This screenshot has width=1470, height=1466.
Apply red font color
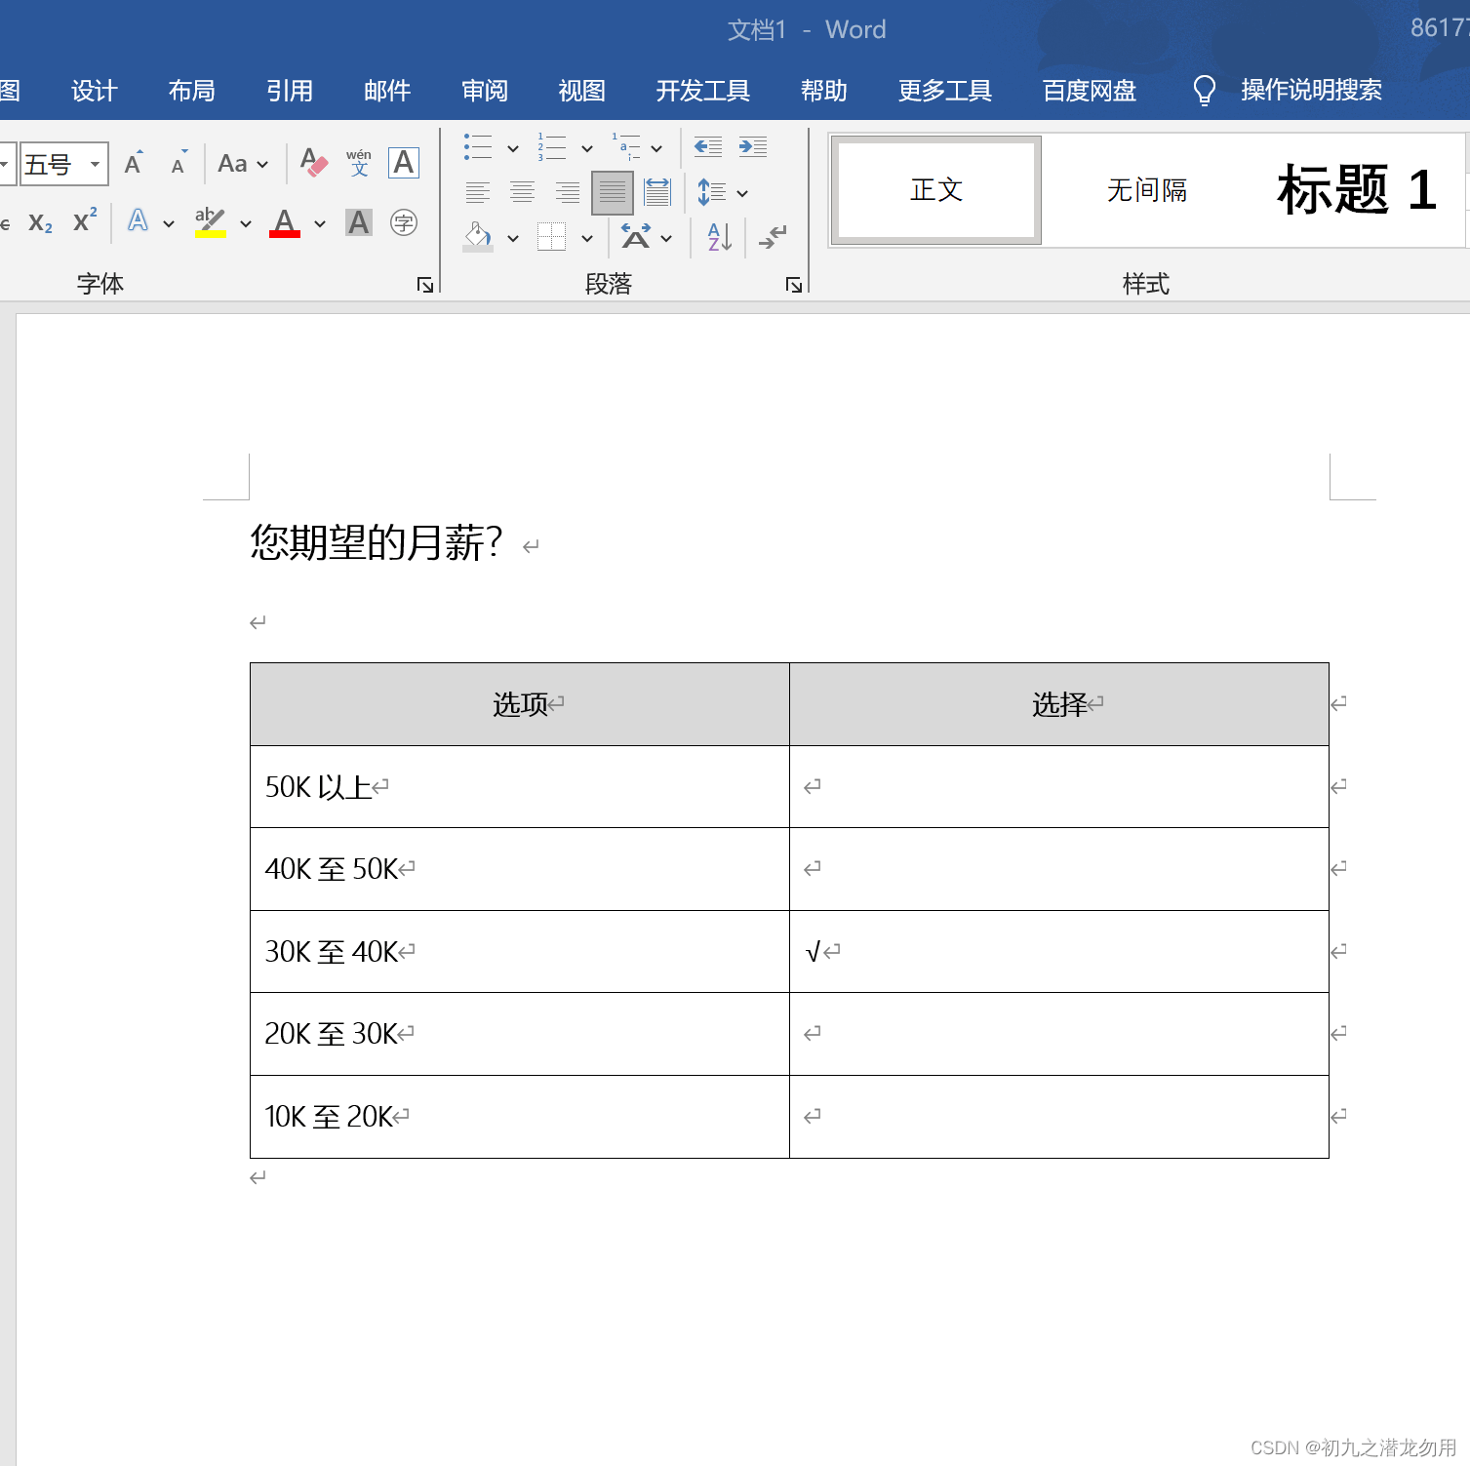285,222
